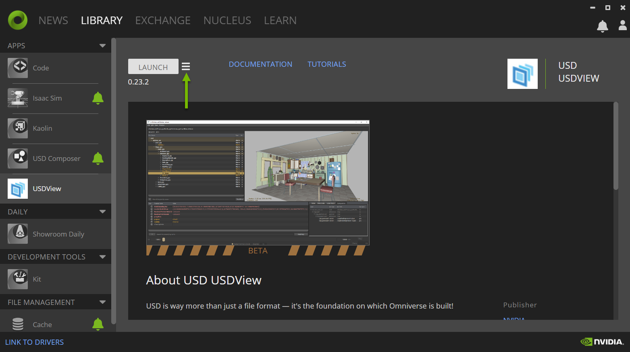Collapse the FILE MANAGEMENT section arrow
Screen dimensions: 630x352
[x=103, y=302]
